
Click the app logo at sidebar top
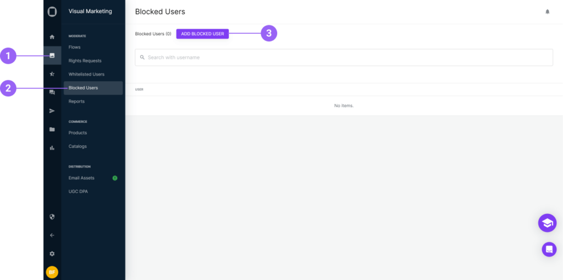tap(52, 12)
